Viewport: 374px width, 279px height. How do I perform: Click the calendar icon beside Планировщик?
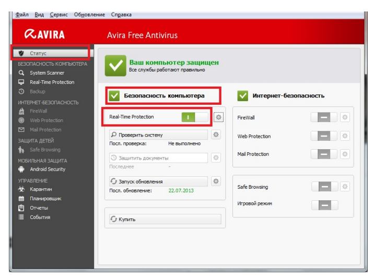[x=21, y=198]
